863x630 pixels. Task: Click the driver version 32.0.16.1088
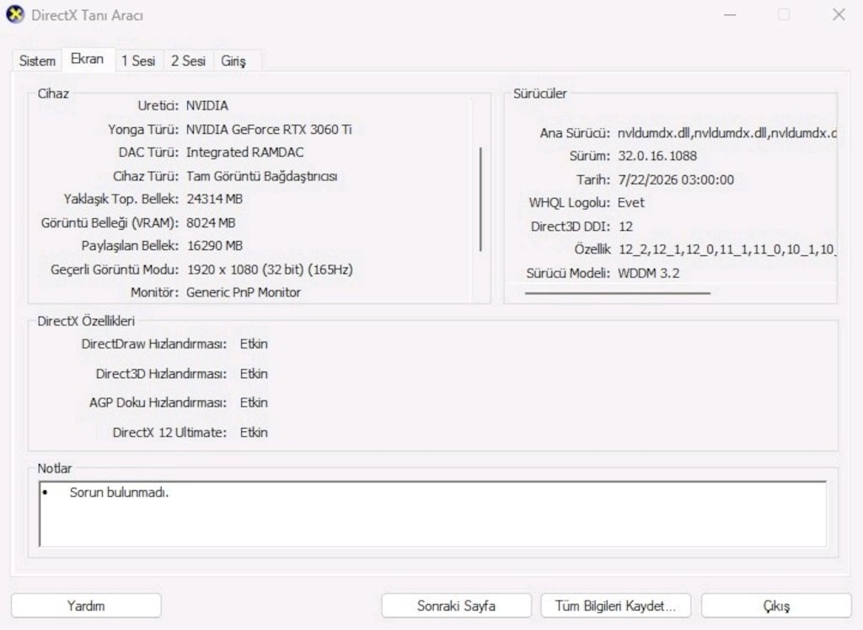[x=657, y=157]
